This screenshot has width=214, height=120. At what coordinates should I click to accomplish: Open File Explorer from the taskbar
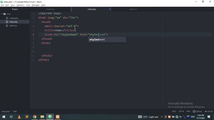pos(42,117)
